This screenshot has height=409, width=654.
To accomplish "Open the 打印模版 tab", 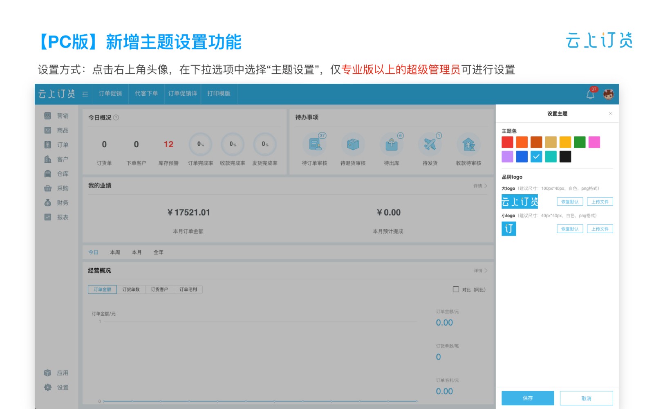I will coord(219,94).
